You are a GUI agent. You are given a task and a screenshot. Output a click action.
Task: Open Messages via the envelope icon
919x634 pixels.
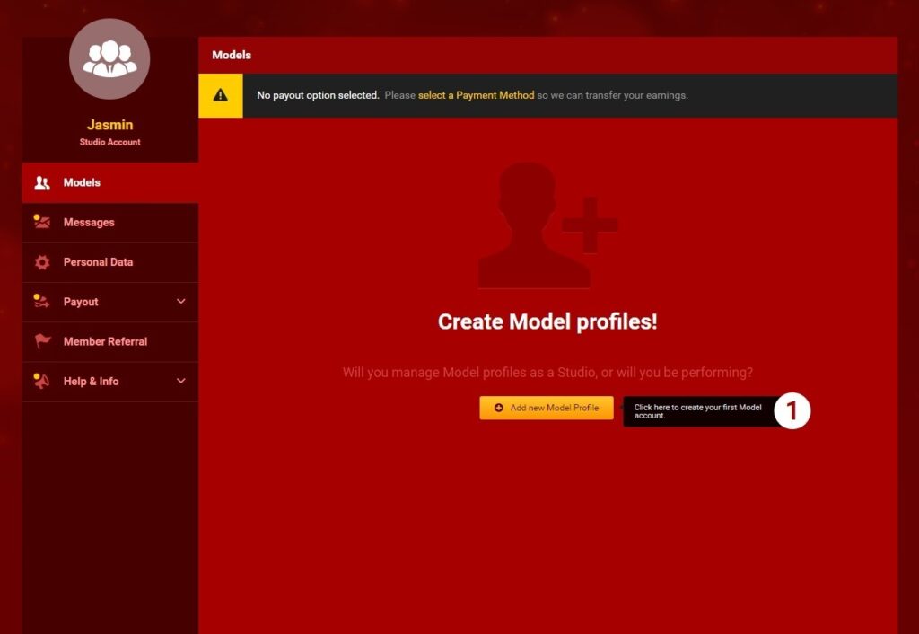tap(40, 223)
